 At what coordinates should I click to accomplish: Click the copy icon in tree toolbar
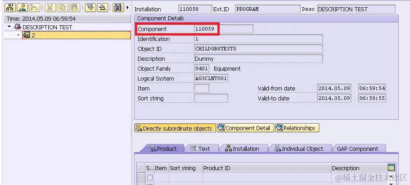[x=62, y=8]
